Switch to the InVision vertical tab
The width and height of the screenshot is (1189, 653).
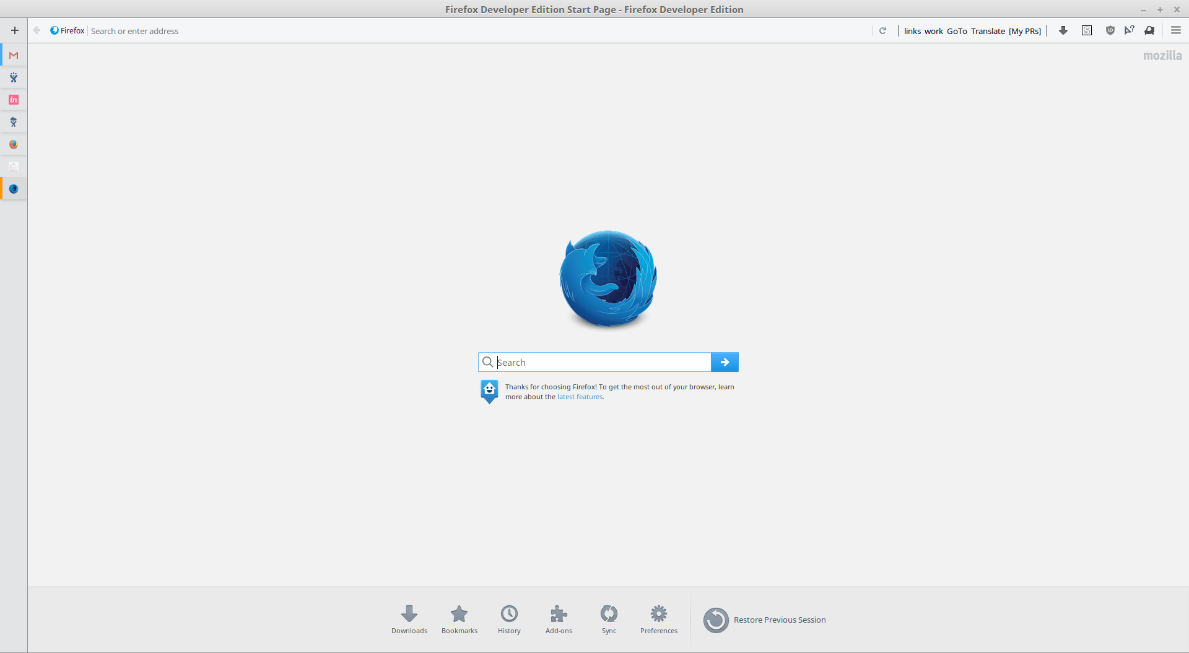(x=14, y=100)
